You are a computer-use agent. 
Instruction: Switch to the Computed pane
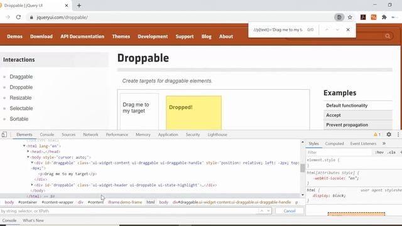(x=334, y=144)
